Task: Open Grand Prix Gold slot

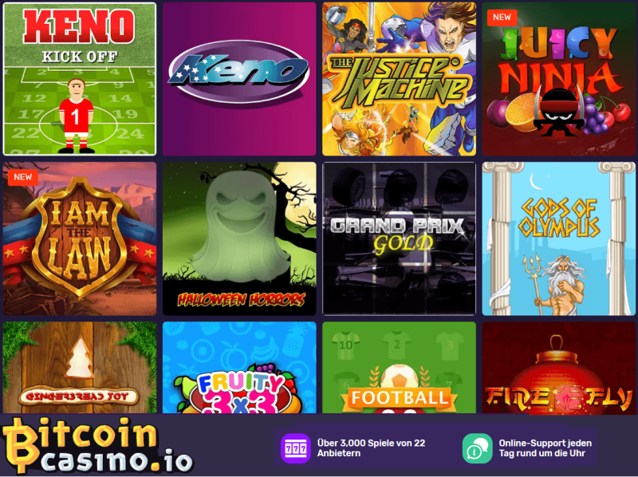Action: click(400, 238)
